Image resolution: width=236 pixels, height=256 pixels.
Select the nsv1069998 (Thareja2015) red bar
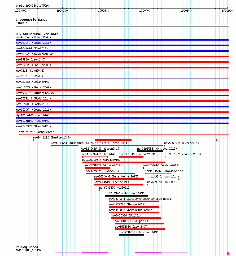[x=124, y=162]
